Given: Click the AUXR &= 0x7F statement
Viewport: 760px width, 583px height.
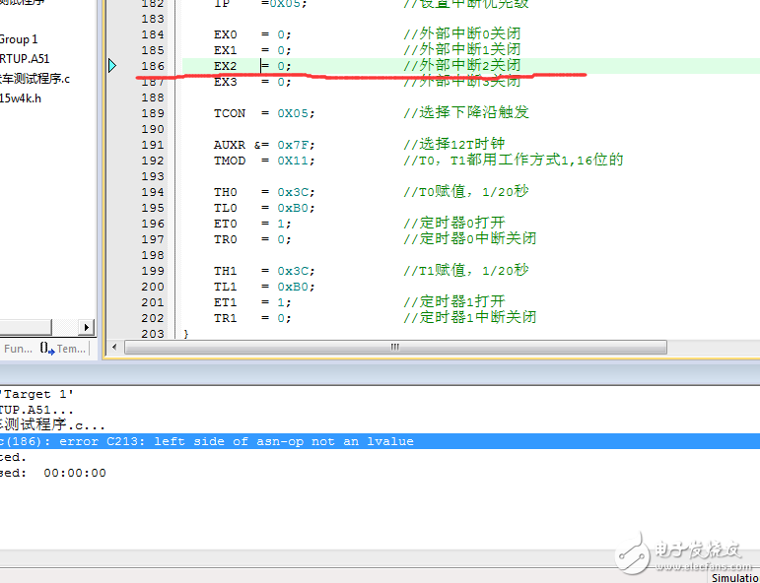Looking at the screenshot, I should coord(264,145).
